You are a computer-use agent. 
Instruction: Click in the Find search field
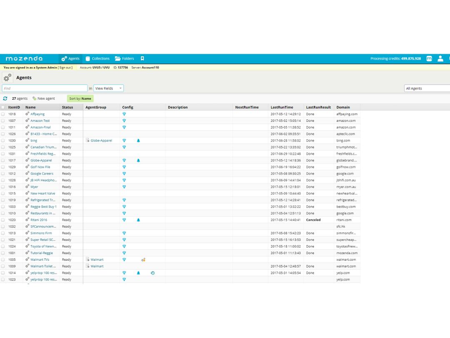pyautogui.click(x=45, y=88)
